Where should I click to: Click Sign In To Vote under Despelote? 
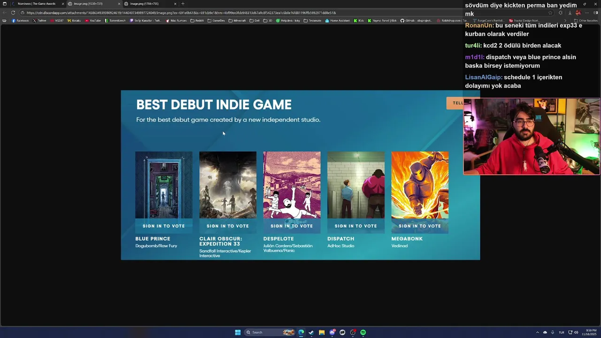point(292,226)
